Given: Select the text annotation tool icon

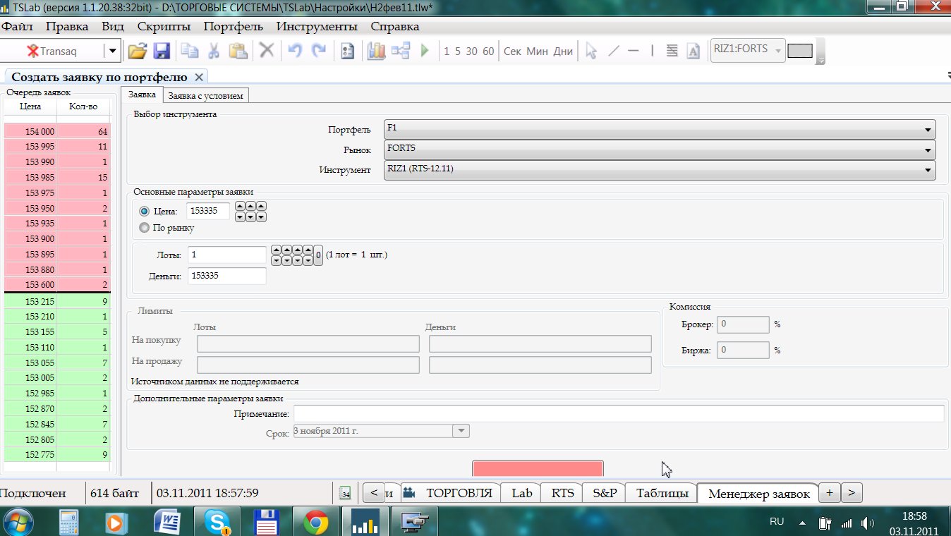Looking at the screenshot, I should coord(693,51).
